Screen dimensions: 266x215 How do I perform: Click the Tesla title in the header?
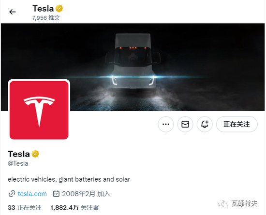[x=43, y=9]
